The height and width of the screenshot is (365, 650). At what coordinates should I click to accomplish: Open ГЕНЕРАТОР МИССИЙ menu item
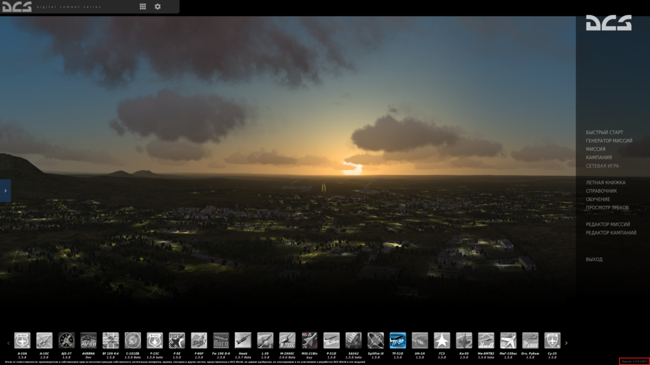tap(609, 141)
